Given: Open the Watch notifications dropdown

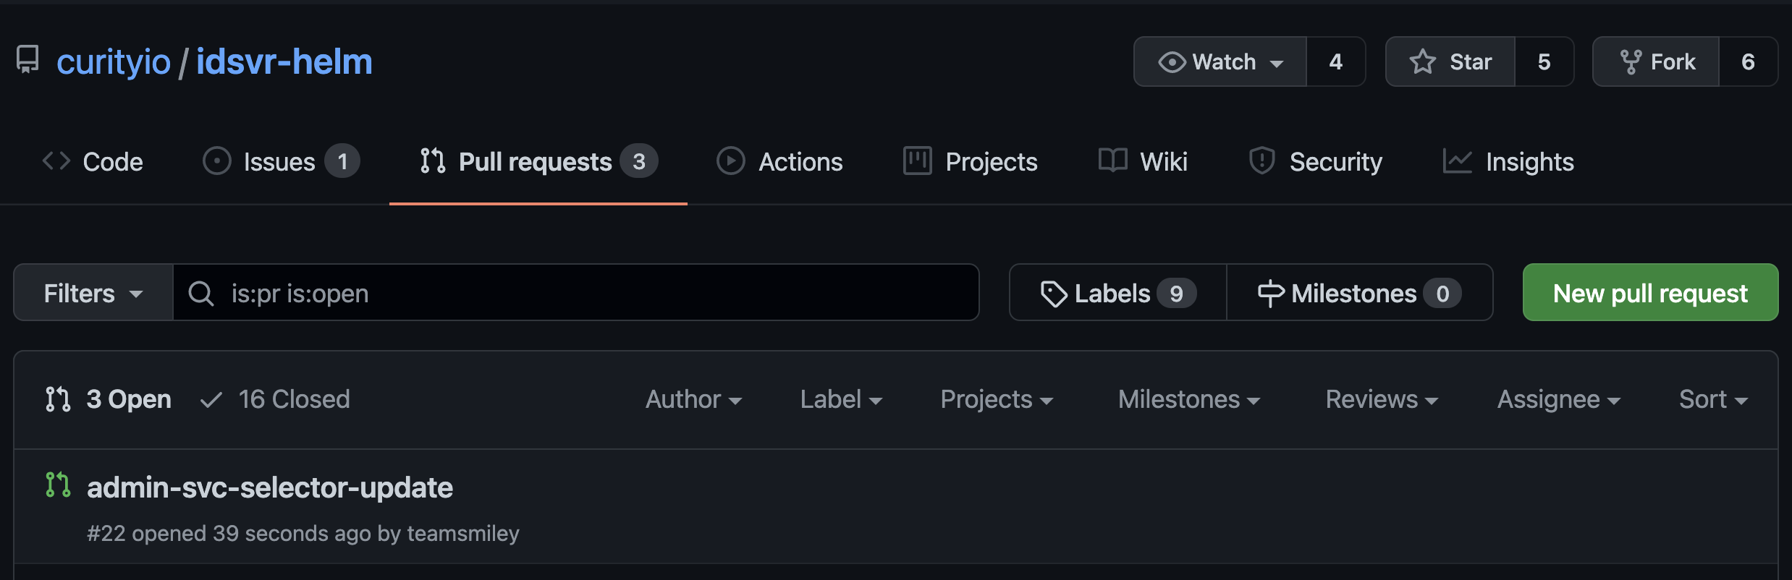Looking at the screenshot, I should (1220, 62).
